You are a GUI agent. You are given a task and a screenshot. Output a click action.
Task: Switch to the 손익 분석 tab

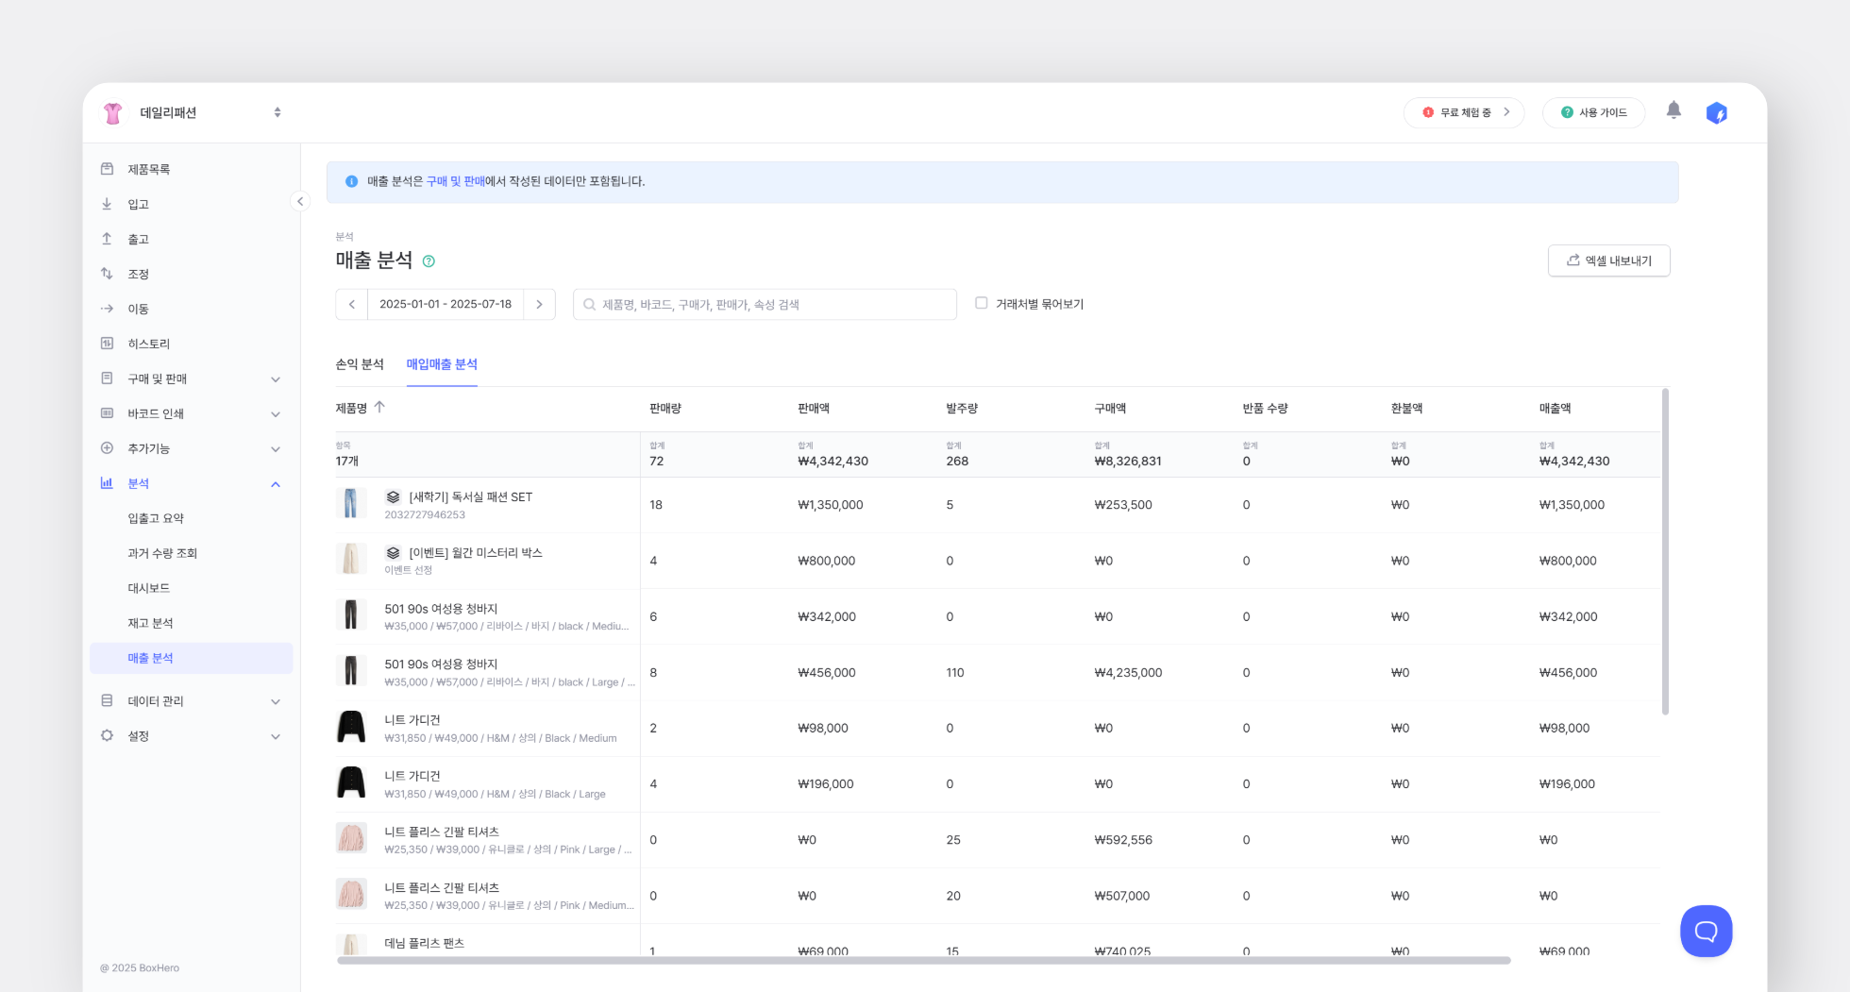point(360,364)
